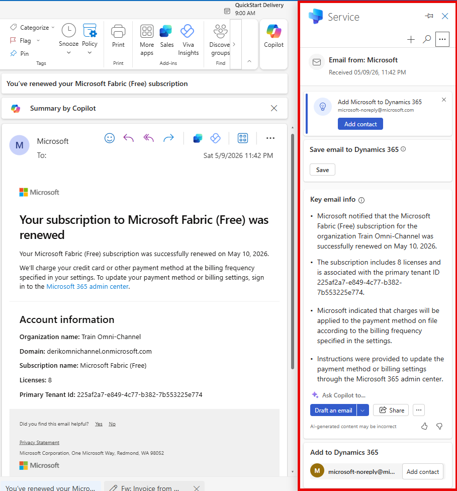Collapse the ribbon with up chevron
The width and height of the screenshot is (457, 491).
click(249, 61)
